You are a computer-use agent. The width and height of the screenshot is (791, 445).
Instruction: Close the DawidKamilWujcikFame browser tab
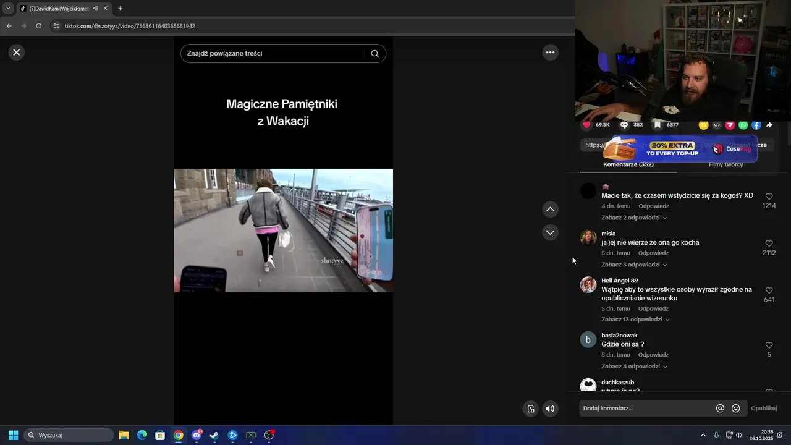(106, 9)
